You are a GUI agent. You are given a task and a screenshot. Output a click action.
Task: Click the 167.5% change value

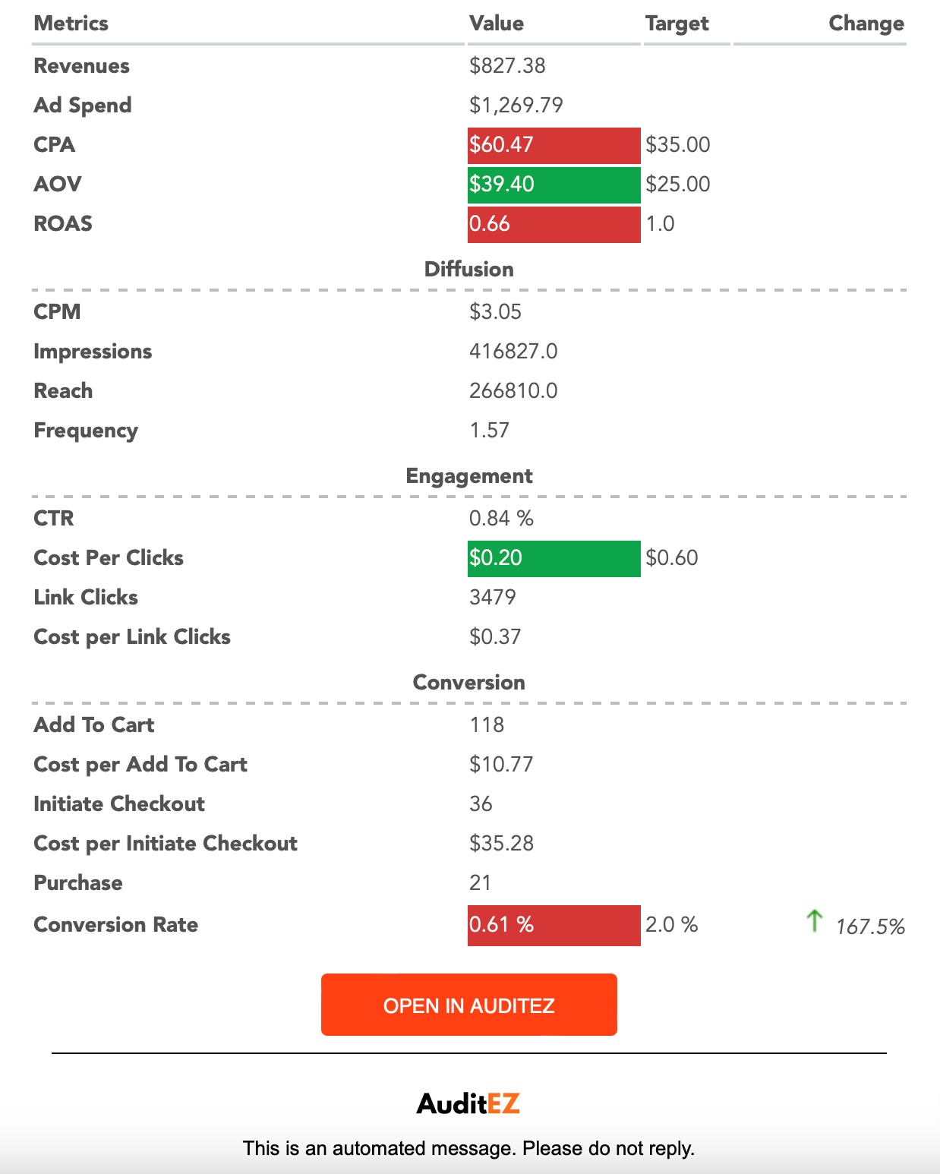pos(870,926)
